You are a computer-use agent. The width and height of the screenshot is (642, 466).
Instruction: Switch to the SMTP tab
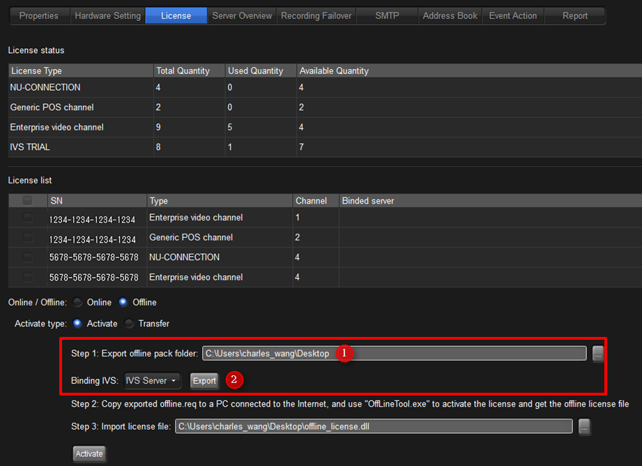pyautogui.click(x=387, y=15)
